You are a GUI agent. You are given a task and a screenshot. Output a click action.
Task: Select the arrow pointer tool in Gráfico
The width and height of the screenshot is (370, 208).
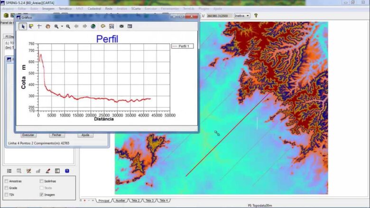pos(22,27)
